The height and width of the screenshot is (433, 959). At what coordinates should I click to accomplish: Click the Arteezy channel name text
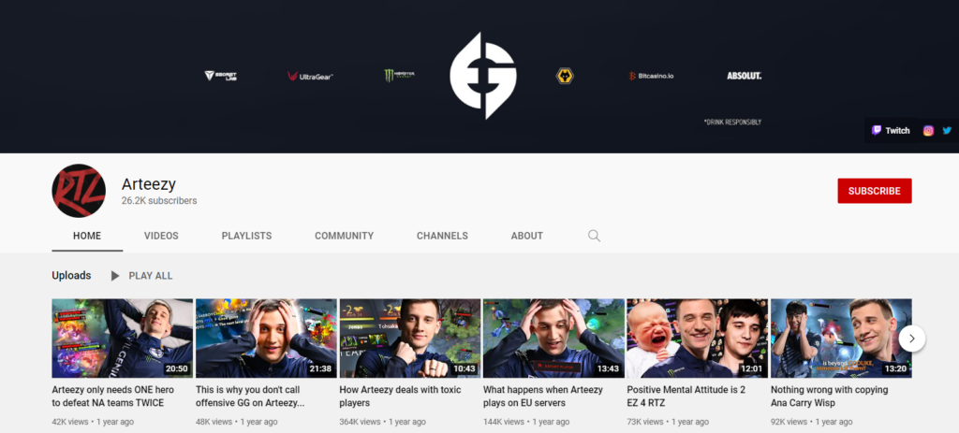(149, 184)
